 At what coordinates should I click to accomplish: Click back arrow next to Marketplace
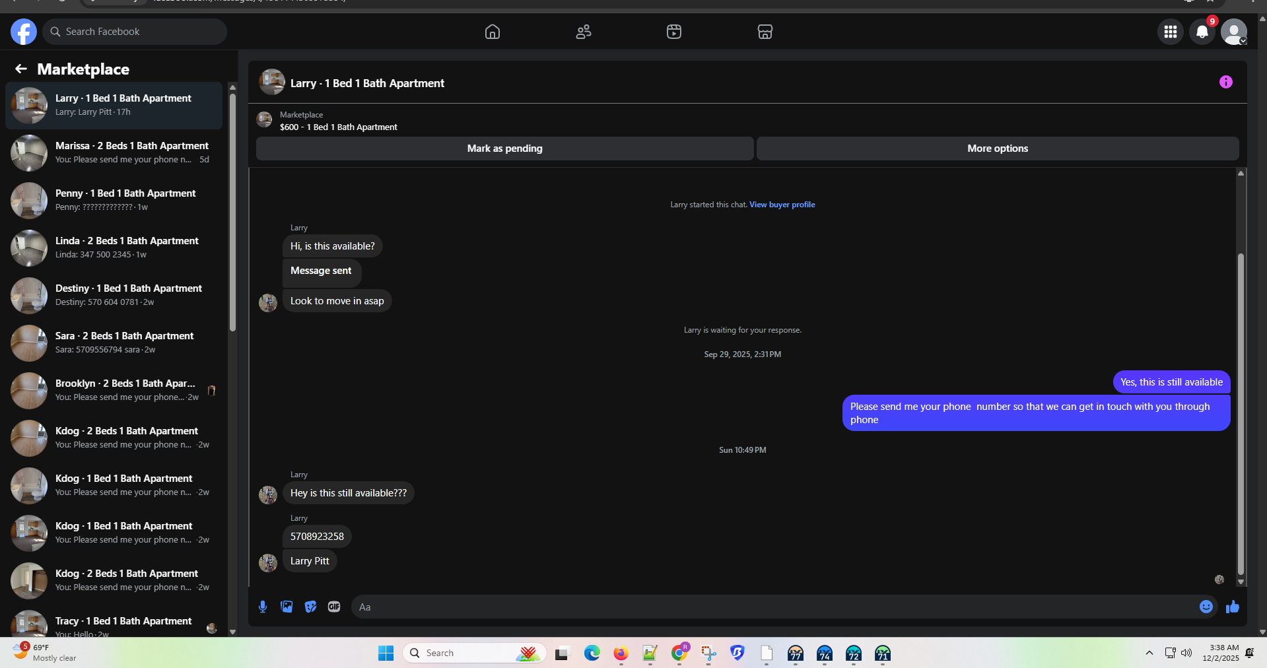(21, 69)
